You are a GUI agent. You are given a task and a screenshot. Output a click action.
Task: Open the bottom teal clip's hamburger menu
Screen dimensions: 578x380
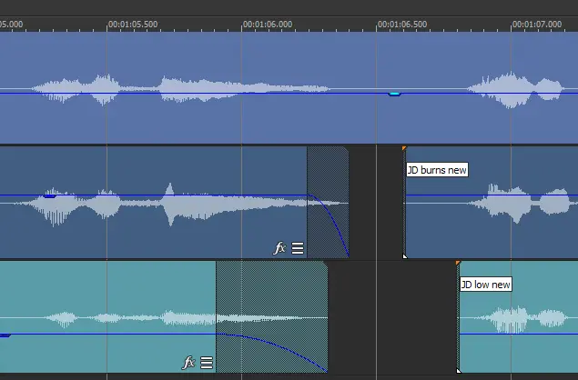point(207,362)
